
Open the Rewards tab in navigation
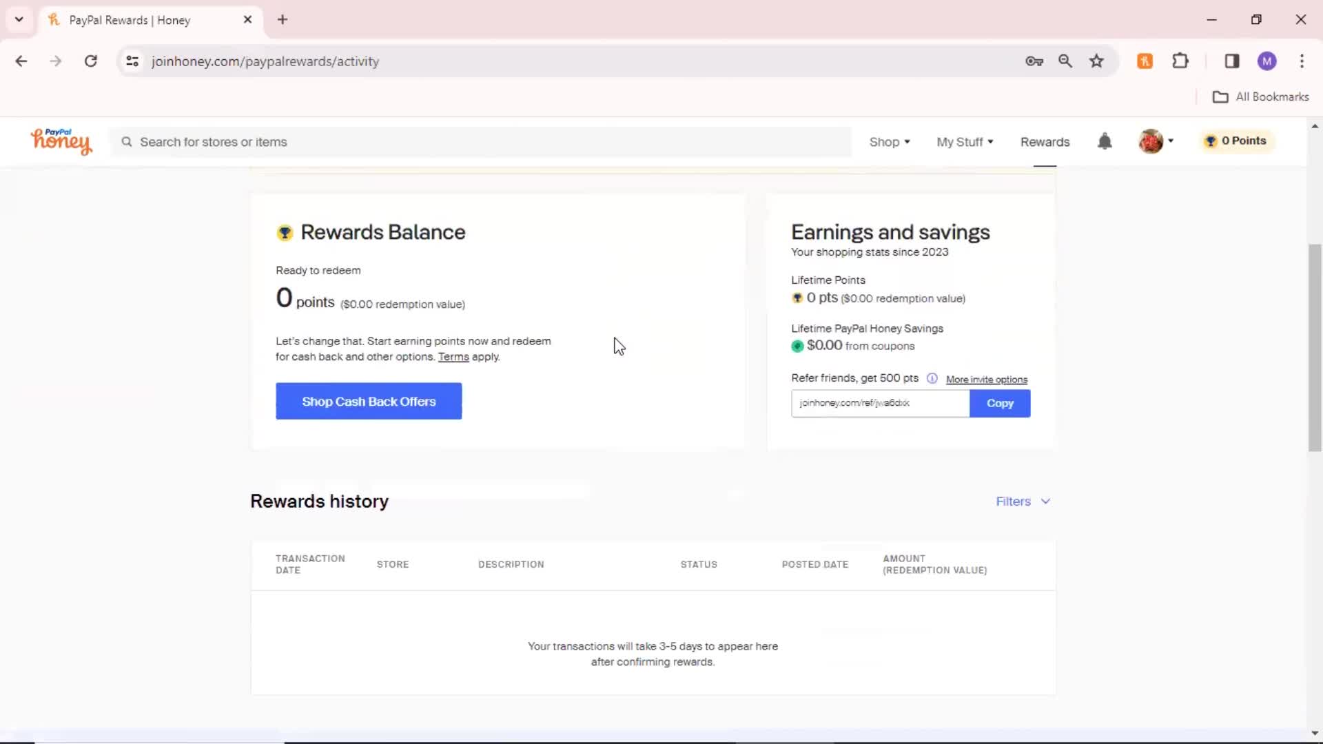tap(1045, 142)
